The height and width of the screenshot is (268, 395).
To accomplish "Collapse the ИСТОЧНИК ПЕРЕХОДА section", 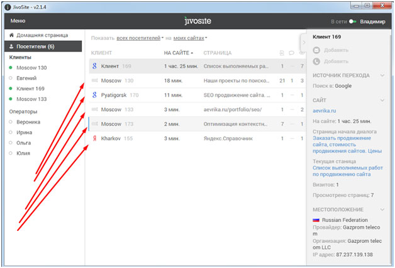I will coord(382,75).
